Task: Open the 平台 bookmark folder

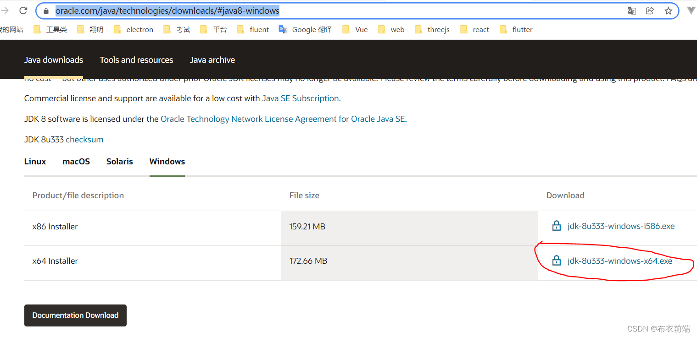Action: click(213, 30)
